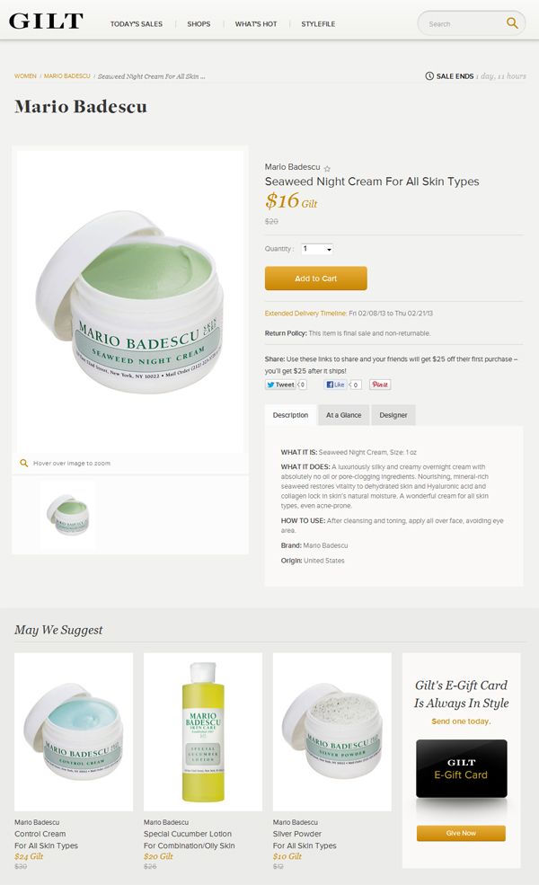Open the Quantity dropdown
The width and height of the screenshot is (539, 885).
[317, 249]
